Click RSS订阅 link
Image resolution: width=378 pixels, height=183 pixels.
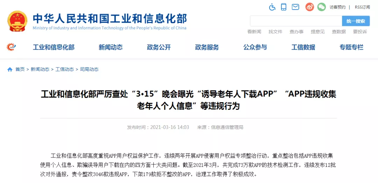click(362, 7)
